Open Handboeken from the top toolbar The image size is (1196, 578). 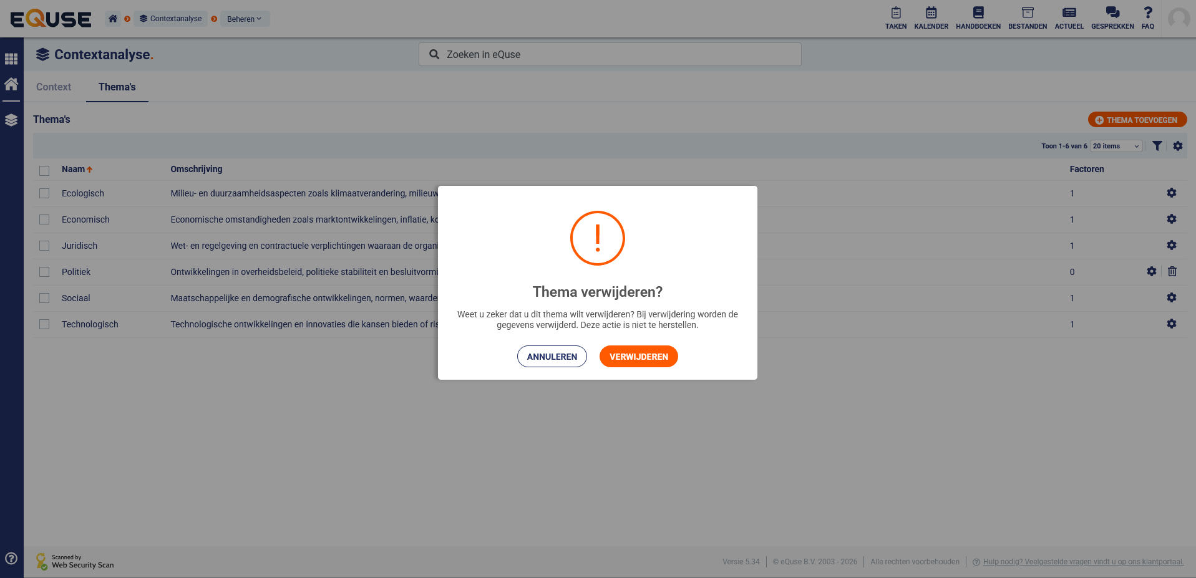pyautogui.click(x=978, y=17)
